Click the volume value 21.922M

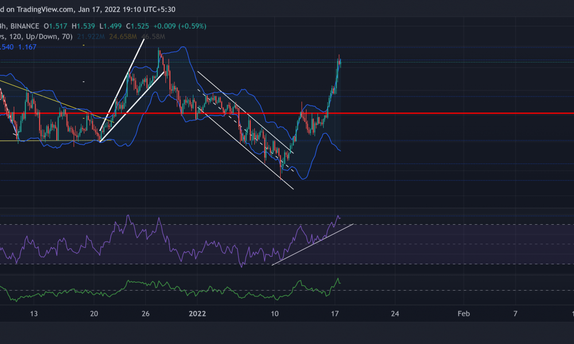pyautogui.click(x=91, y=37)
